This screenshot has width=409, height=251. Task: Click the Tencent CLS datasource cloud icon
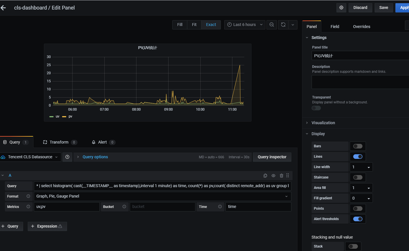click(x=3, y=157)
